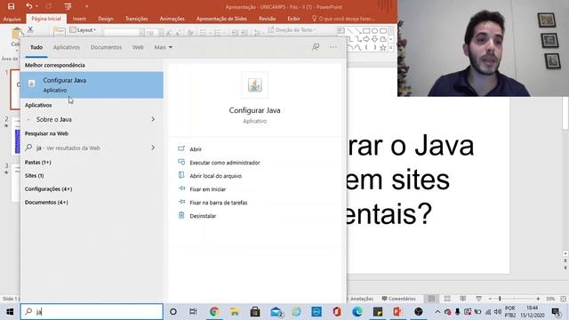Viewport: 569px width, 320px height.
Task: Open the Windows Start menu
Action: coord(10,312)
